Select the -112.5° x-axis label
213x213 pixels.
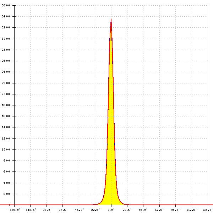[x=30, y=210]
